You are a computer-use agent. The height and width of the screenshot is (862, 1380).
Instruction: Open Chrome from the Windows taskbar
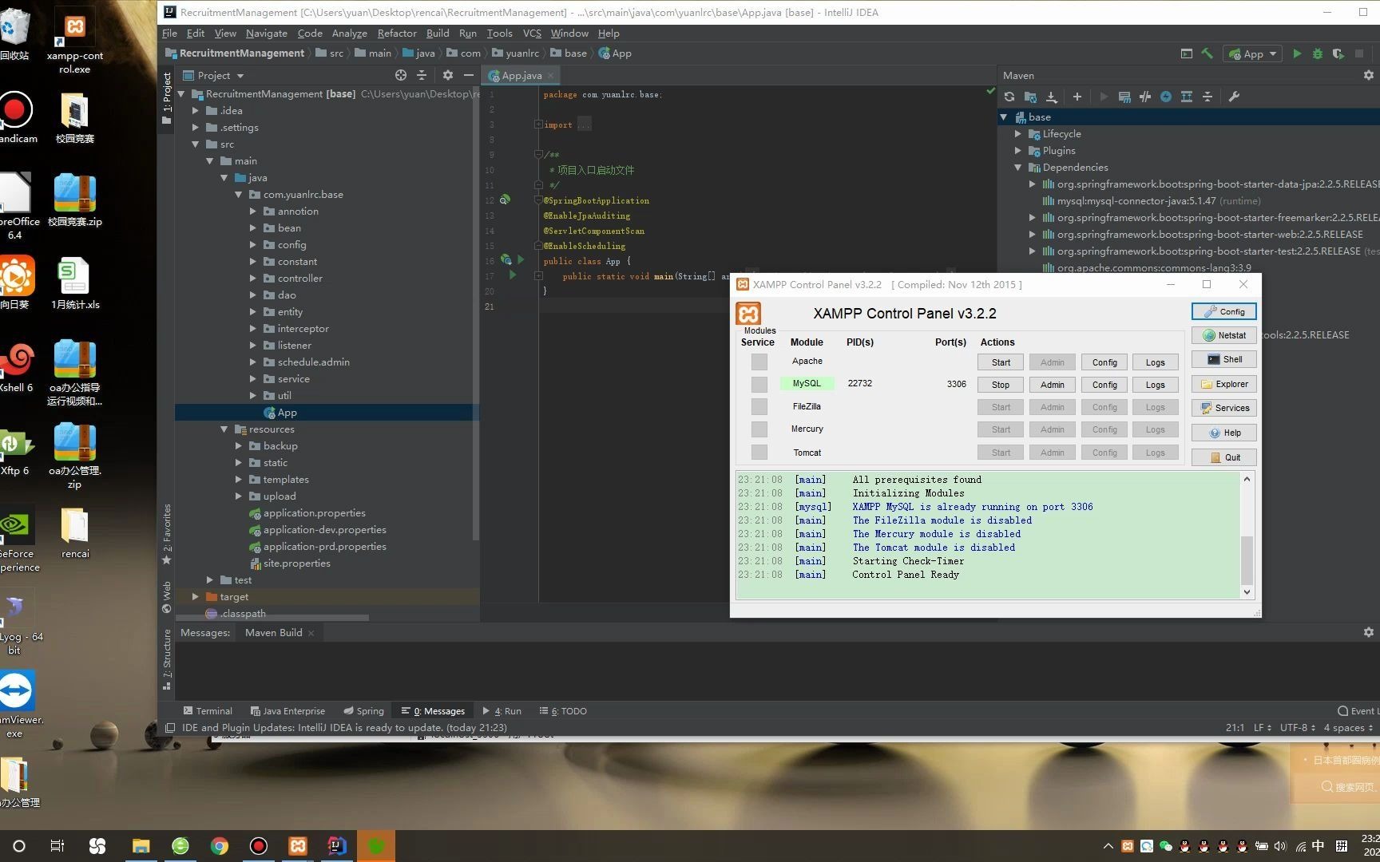(x=220, y=845)
